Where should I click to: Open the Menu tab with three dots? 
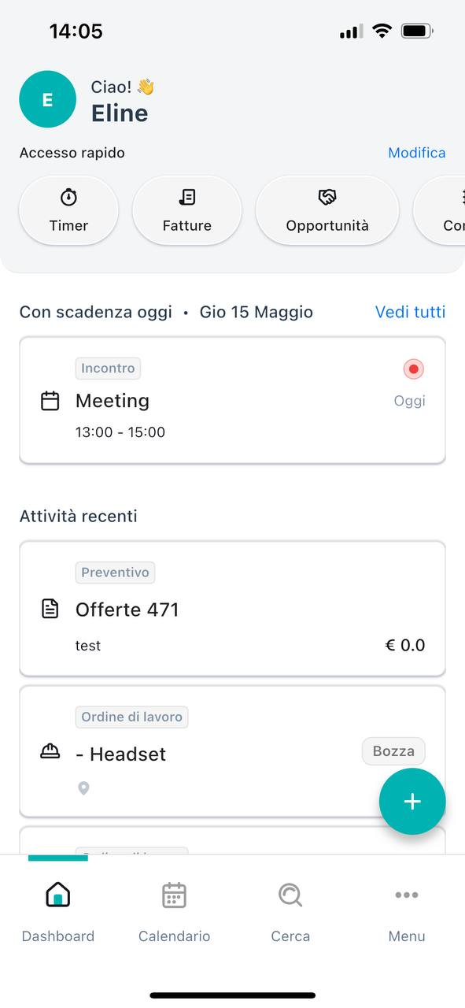pos(407,913)
